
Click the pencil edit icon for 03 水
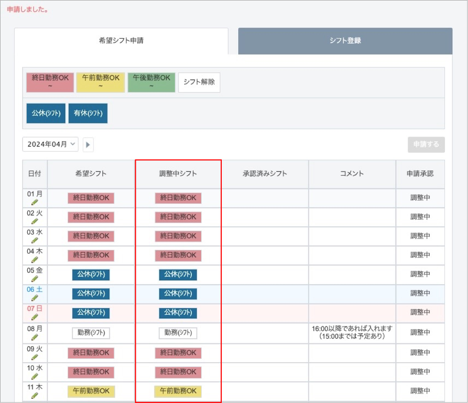point(34,240)
